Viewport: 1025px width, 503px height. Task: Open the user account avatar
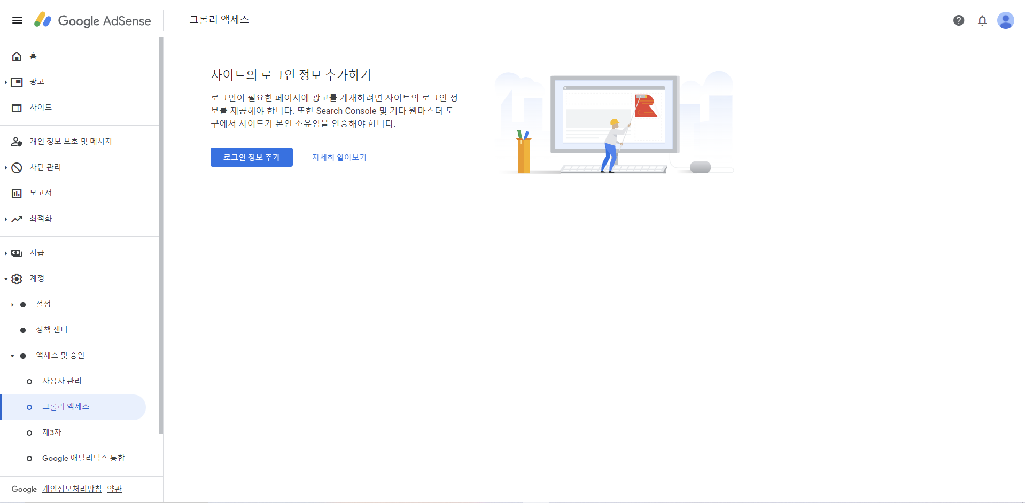(1006, 20)
